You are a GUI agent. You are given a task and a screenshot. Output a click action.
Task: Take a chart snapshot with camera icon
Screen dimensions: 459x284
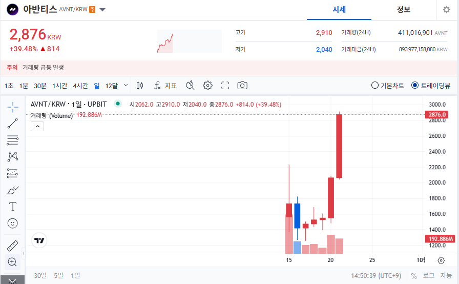pyautogui.click(x=242, y=86)
